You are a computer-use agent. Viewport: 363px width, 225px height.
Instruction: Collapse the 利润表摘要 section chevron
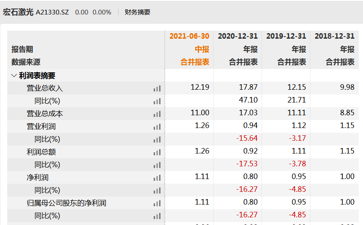point(14,76)
